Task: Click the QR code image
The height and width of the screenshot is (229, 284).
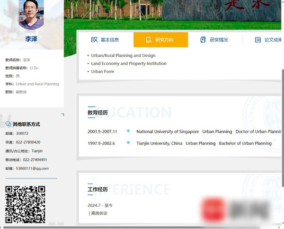Action: pos(25,204)
